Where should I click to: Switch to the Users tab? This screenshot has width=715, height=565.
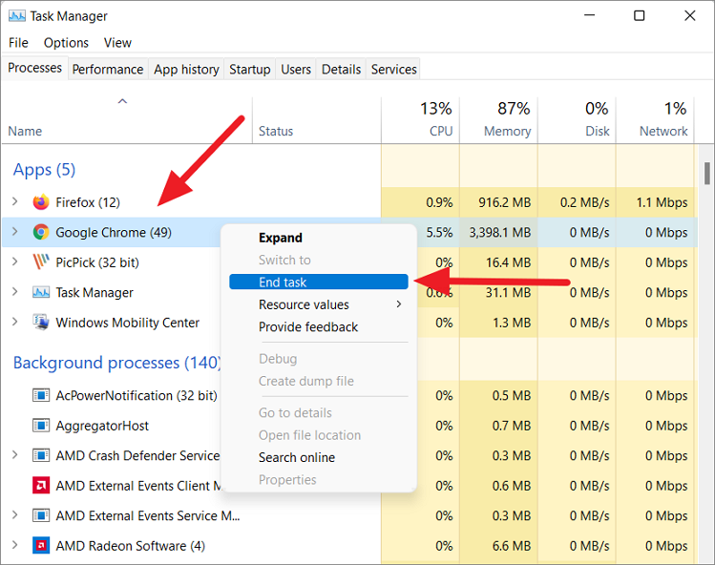coord(296,70)
